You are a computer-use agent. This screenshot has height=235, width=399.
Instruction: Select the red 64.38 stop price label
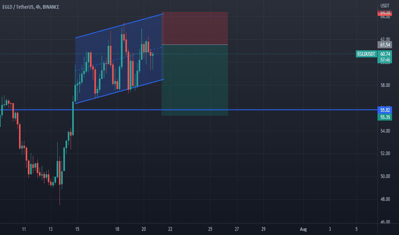pos(385,12)
